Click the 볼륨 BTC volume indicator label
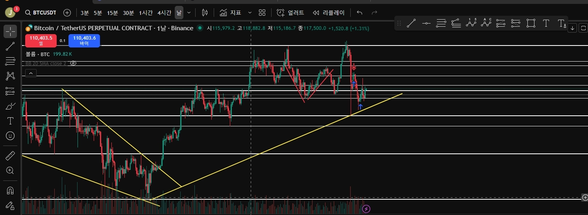Viewport: 588px width, 215px height. [38, 54]
